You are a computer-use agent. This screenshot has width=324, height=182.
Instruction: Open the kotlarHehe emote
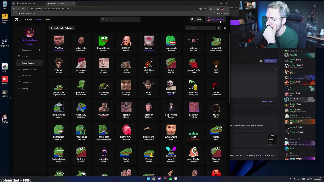coord(81,43)
